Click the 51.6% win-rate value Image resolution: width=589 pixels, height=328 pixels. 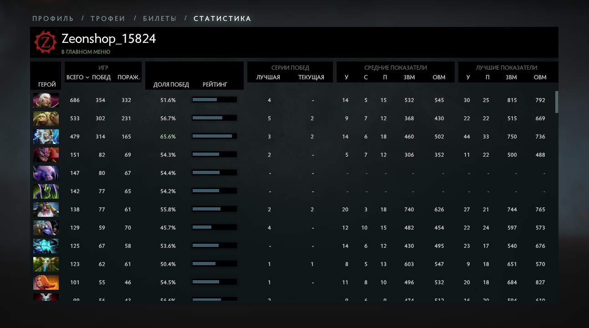168,100
